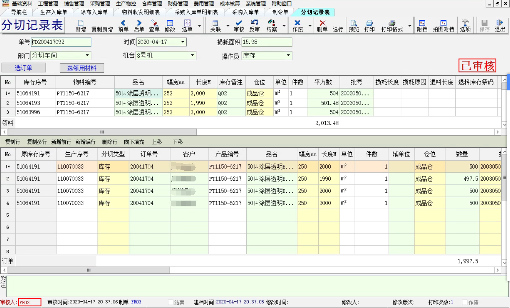
Task: Toggle the 结案 checkbox in status bar
Action: 171,302
